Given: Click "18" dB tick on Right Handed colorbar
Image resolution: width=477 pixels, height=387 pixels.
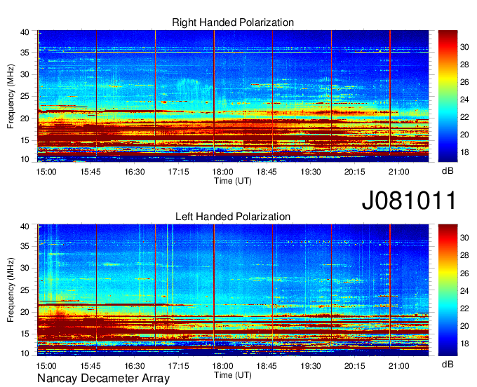Looking at the screenshot, I should (464, 152).
